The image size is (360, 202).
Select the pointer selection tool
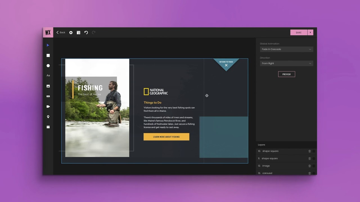48,45
